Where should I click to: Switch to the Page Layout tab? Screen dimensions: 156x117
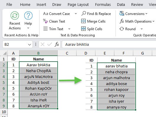tap(78, 4)
